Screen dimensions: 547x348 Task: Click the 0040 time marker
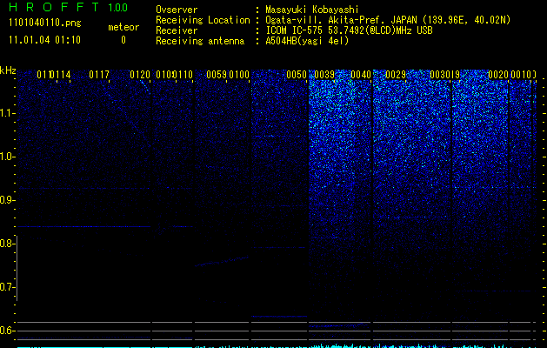361,75
